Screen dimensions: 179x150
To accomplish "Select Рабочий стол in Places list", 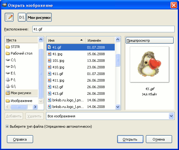I will [x=21, y=53].
